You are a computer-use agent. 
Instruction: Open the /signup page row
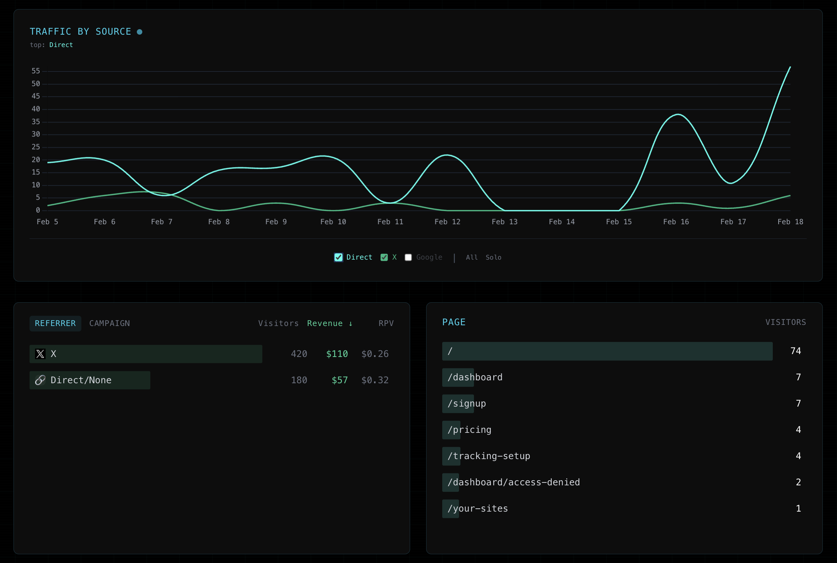coord(467,404)
